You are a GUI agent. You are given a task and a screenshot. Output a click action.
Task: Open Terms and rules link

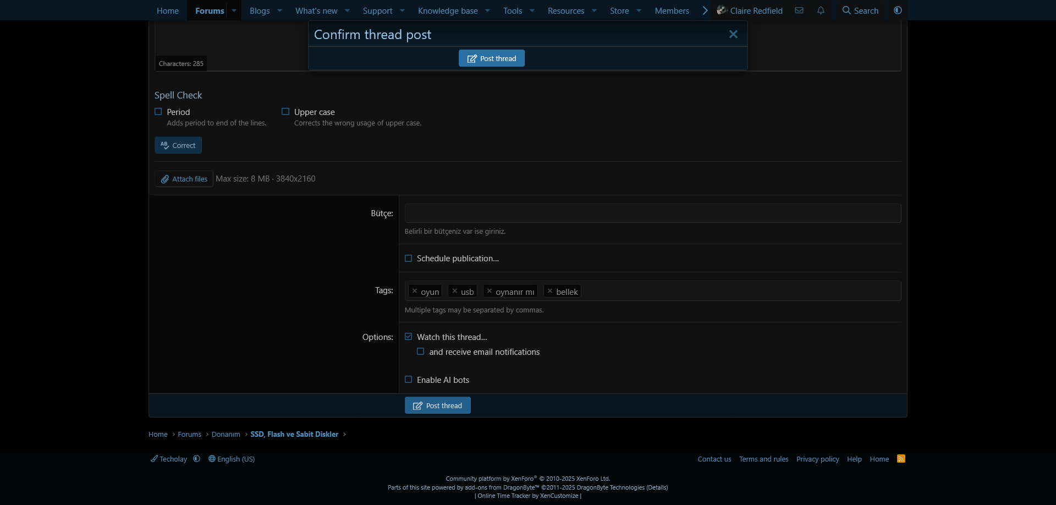pos(763,459)
